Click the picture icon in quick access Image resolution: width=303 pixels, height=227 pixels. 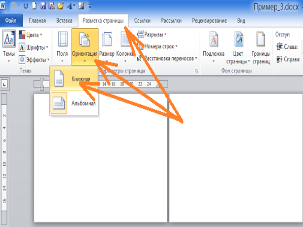pos(81,6)
